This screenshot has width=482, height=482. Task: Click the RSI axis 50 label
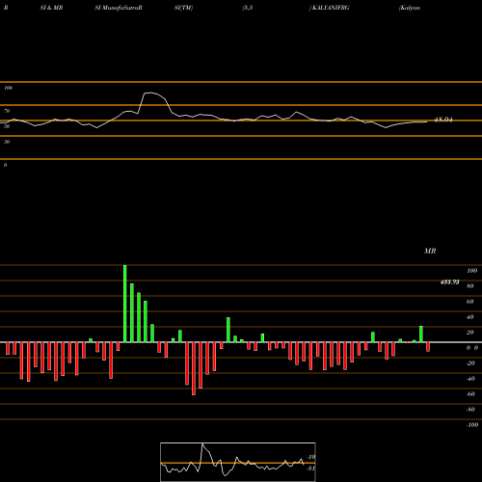pyautogui.click(x=7, y=126)
